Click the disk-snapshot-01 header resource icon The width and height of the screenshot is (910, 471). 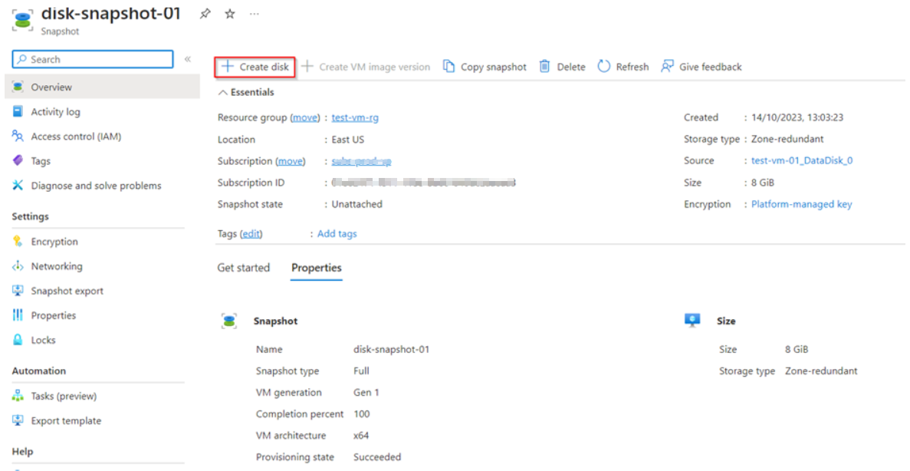coord(23,20)
